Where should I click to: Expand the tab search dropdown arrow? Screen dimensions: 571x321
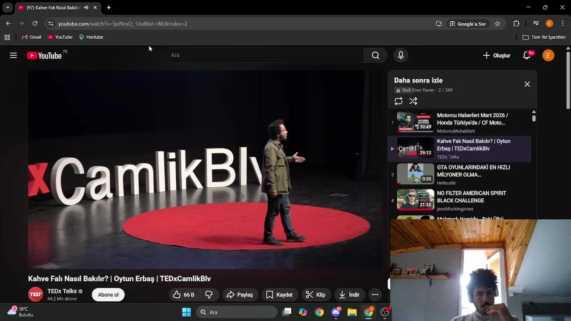[x=8, y=8]
